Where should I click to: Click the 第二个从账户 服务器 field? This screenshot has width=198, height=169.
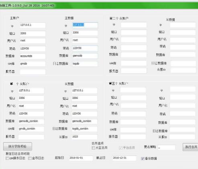(134, 70)
